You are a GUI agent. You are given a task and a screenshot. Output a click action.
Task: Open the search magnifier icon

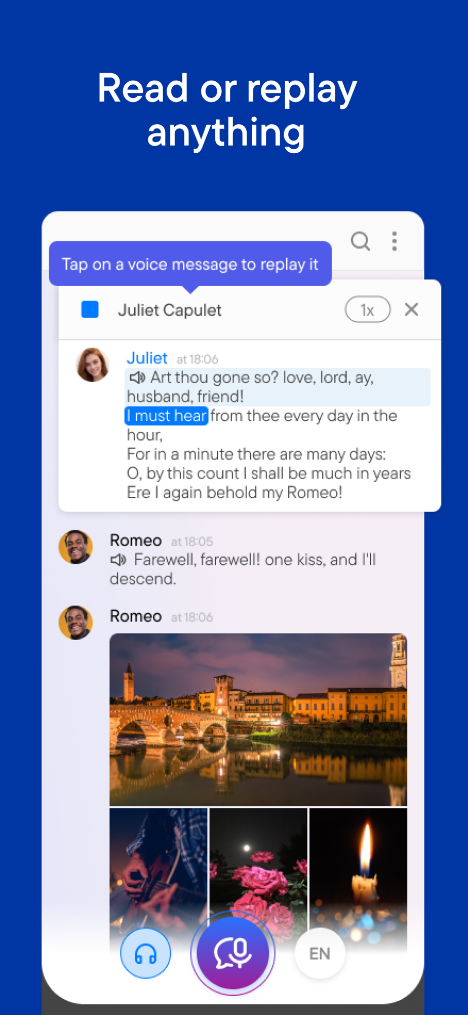(360, 241)
